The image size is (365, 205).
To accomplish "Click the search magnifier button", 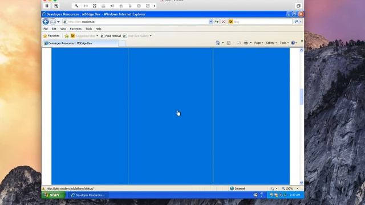I will [x=296, y=22].
